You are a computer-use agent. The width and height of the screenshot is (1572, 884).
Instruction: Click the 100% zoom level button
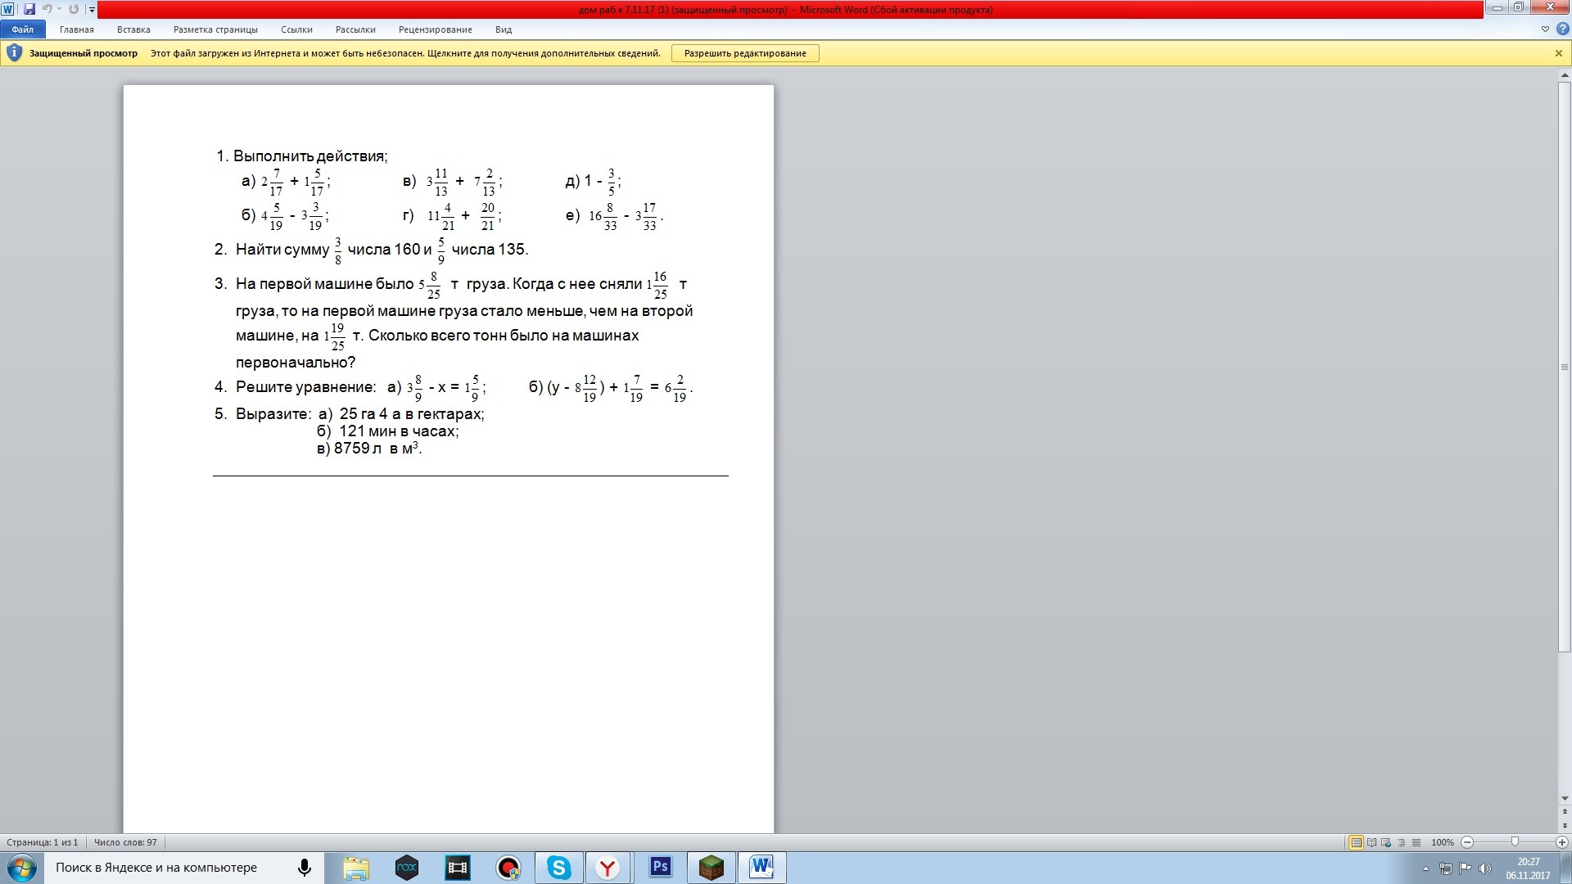(x=1442, y=842)
